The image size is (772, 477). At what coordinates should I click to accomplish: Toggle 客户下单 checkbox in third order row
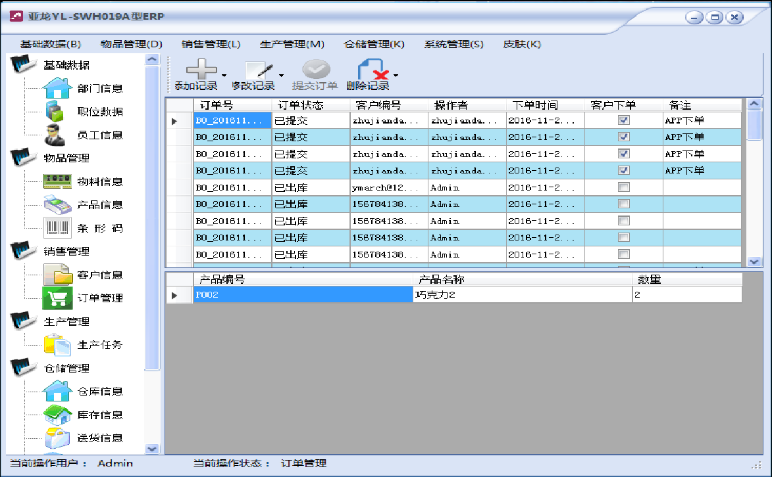(624, 154)
